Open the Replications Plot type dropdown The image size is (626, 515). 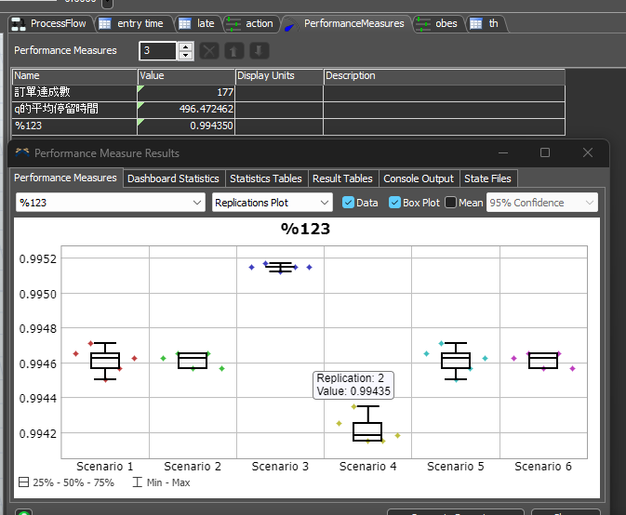[272, 203]
